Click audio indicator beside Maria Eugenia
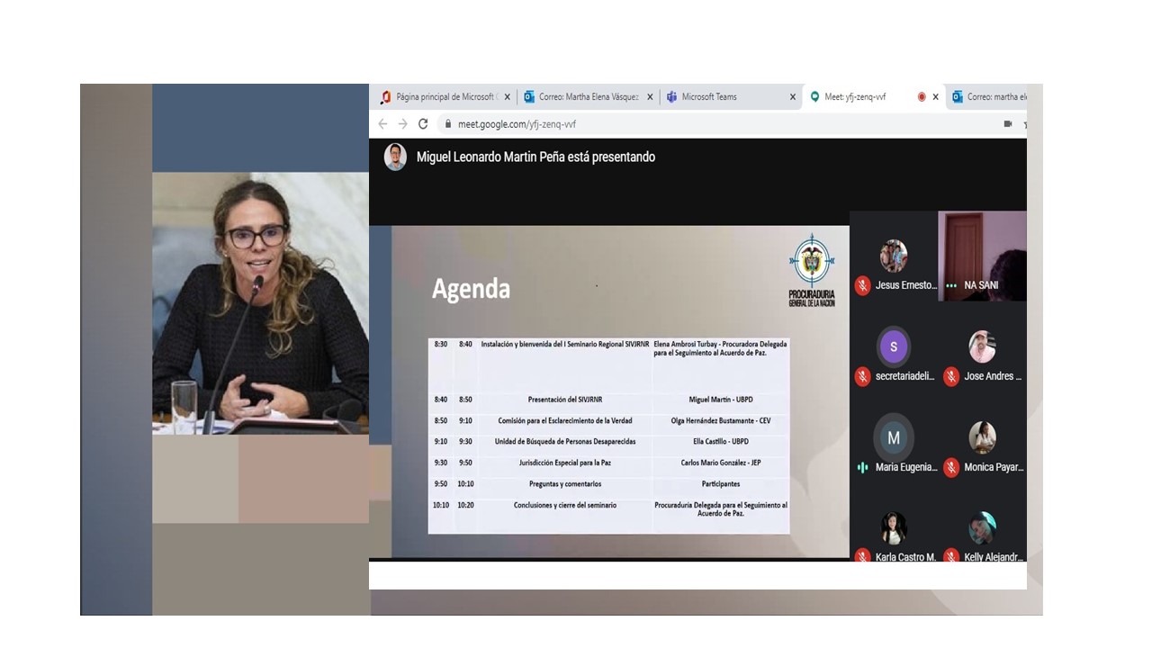 point(862,467)
